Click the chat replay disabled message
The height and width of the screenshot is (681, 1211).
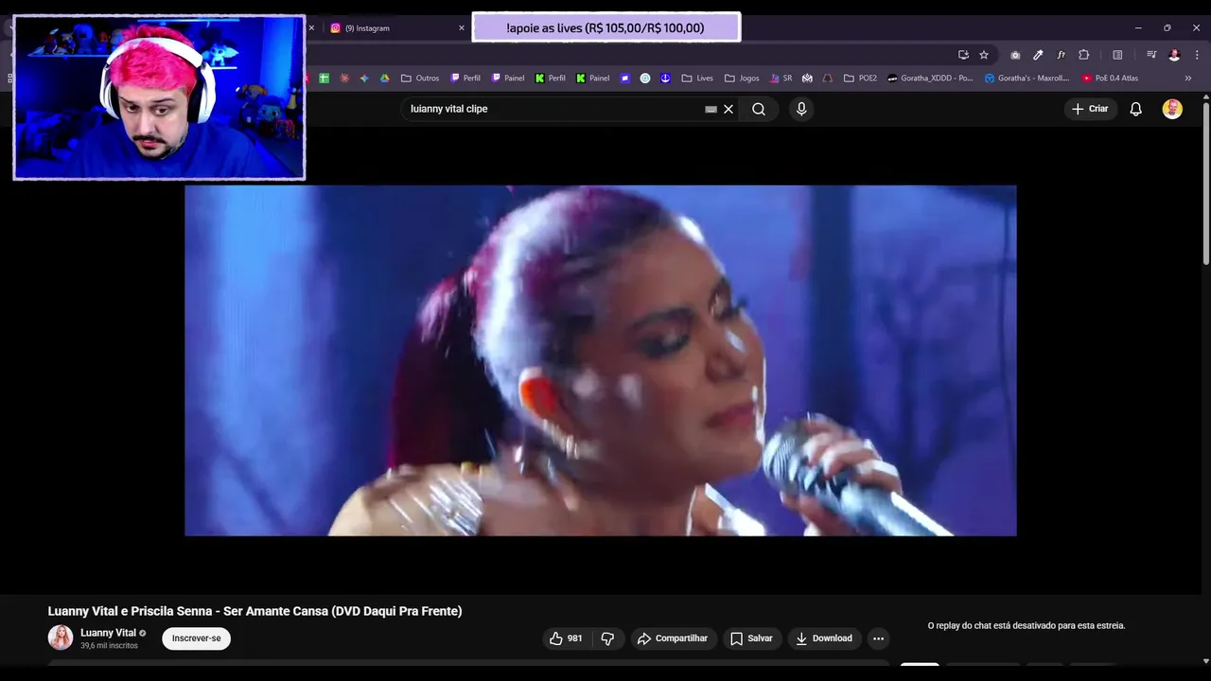point(1027,626)
